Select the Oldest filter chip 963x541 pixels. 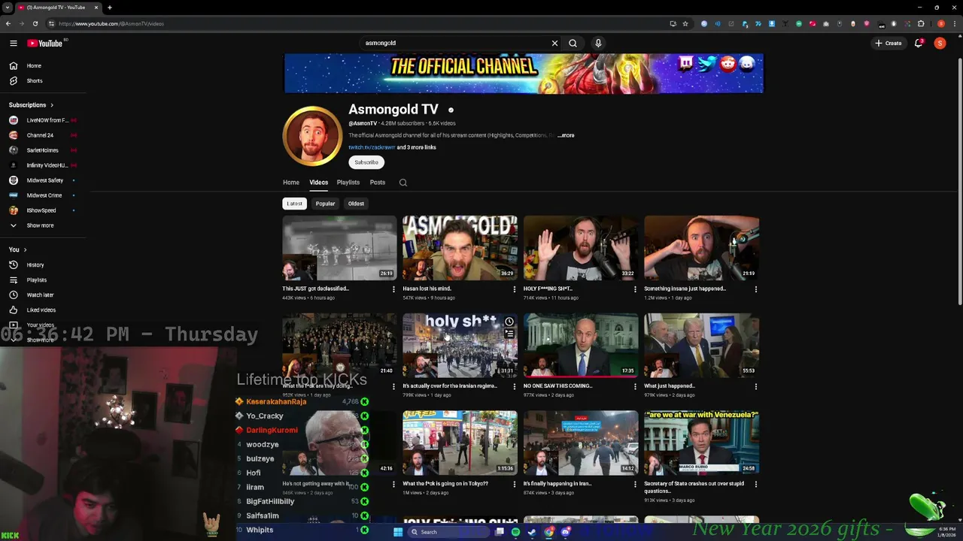click(x=356, y=204)
